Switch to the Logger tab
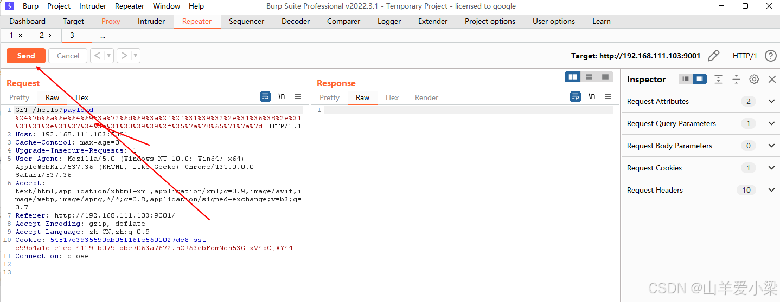 click(389, 21)
